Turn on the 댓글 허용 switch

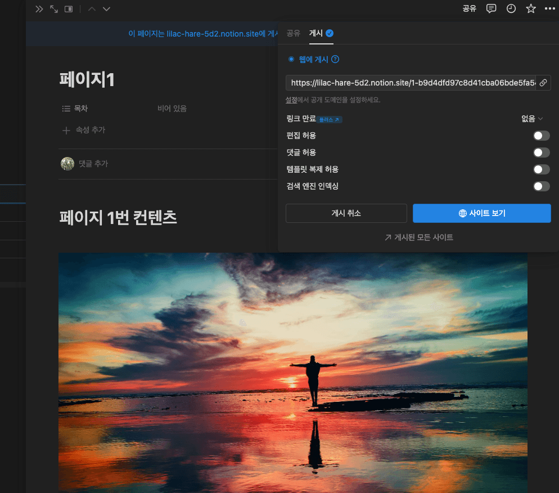pos(541,153)
